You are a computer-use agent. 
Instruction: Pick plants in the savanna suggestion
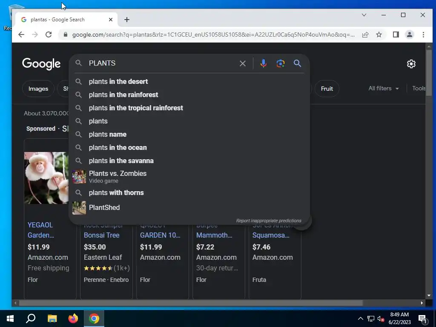[189, 161]
